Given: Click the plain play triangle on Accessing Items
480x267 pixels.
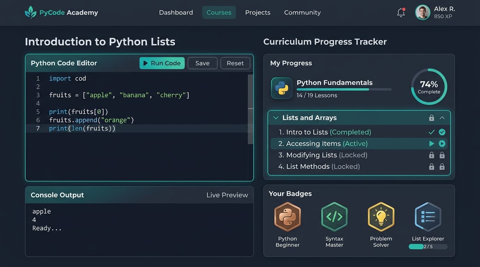Looking at the screenshot, I should point(432,144).
